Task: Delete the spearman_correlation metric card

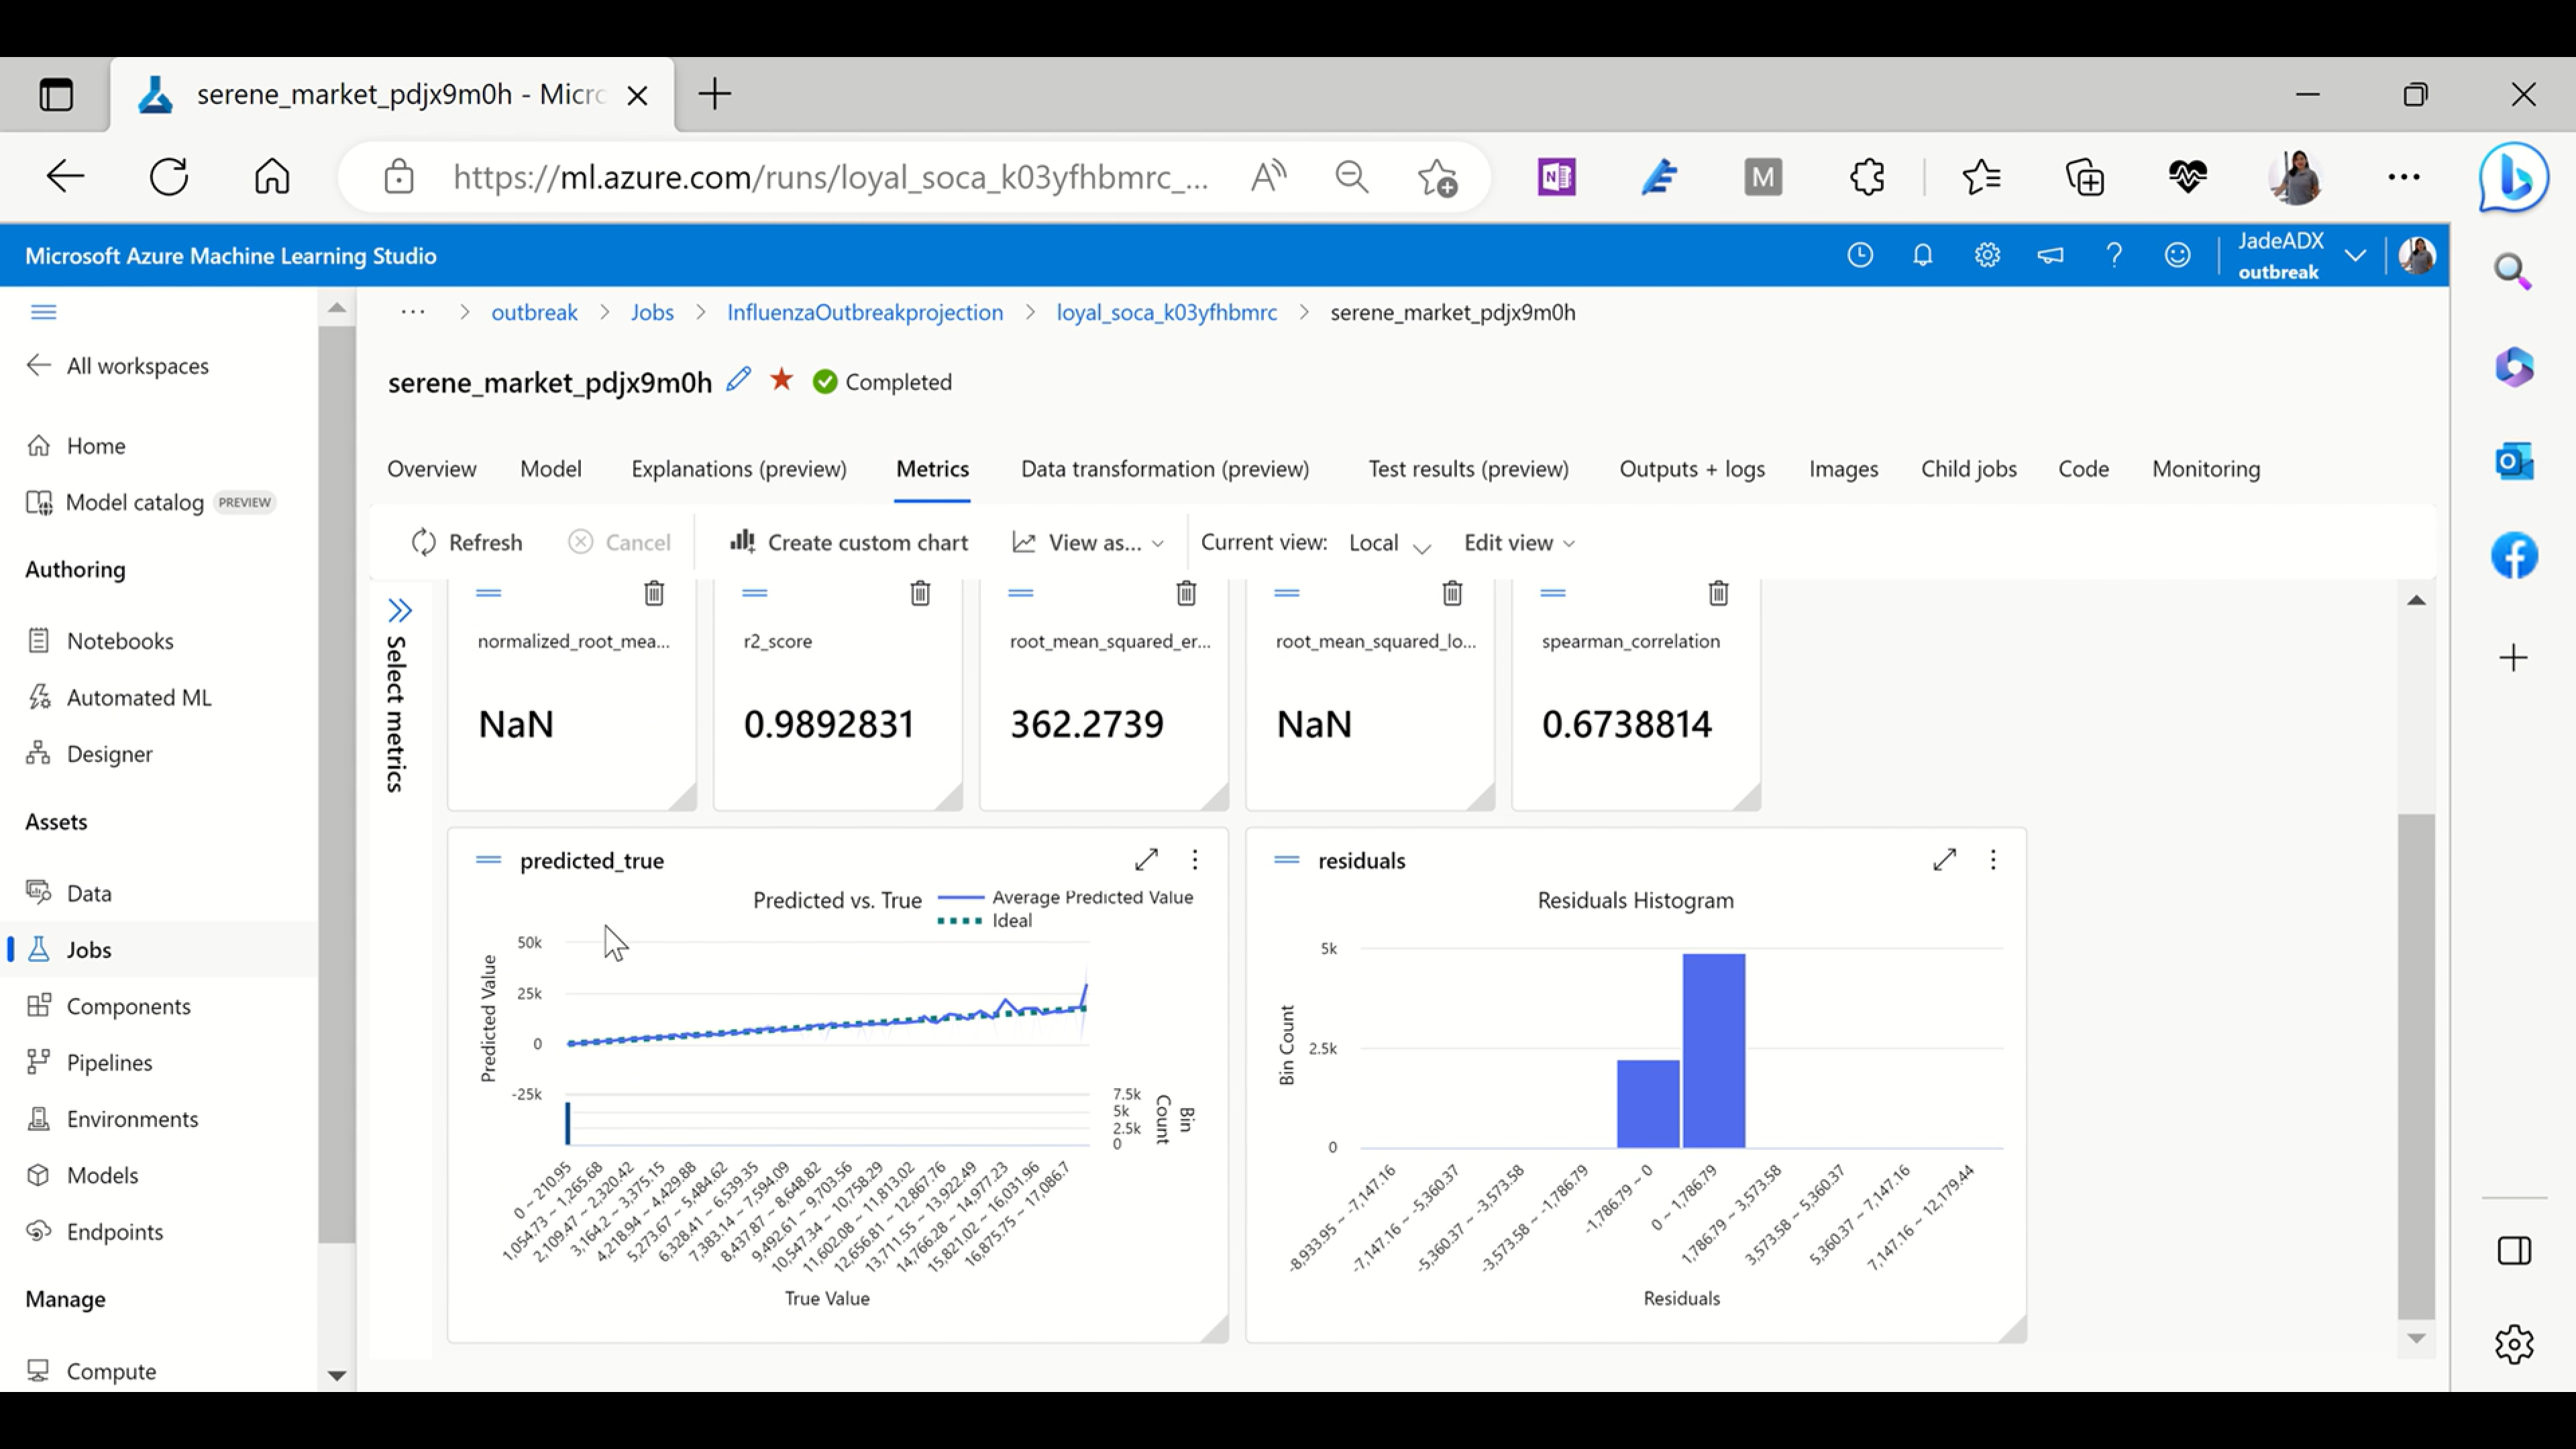Action: (x=1718, y=593)
